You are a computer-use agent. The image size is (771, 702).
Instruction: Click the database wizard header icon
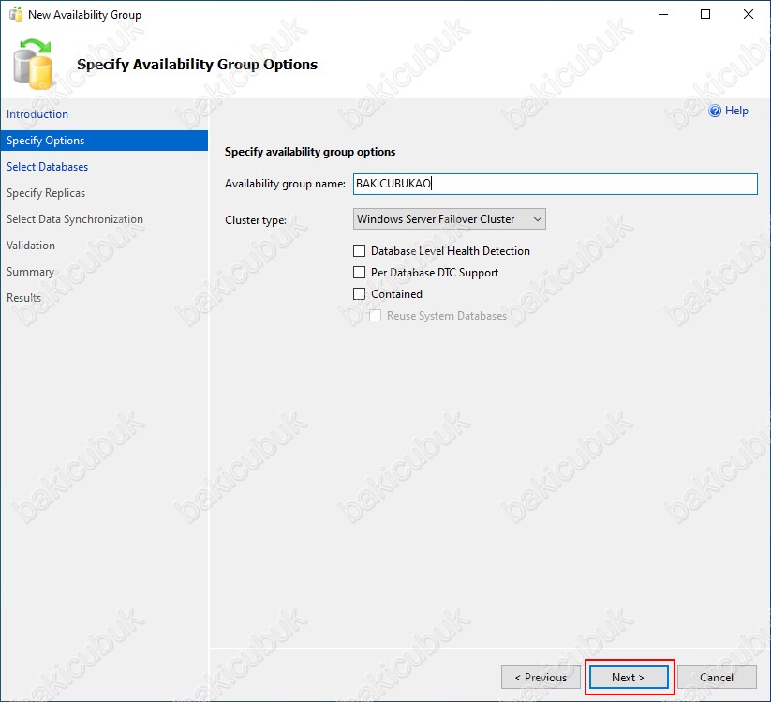[33, 65]
